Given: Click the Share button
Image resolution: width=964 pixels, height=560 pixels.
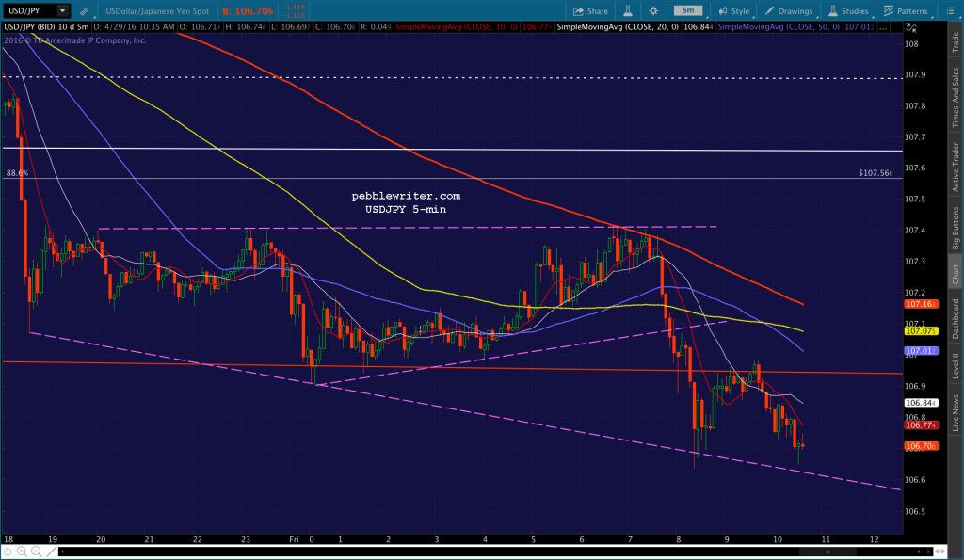Looking at the screenshot, I should pyautogui.click(x=590, y=11).
